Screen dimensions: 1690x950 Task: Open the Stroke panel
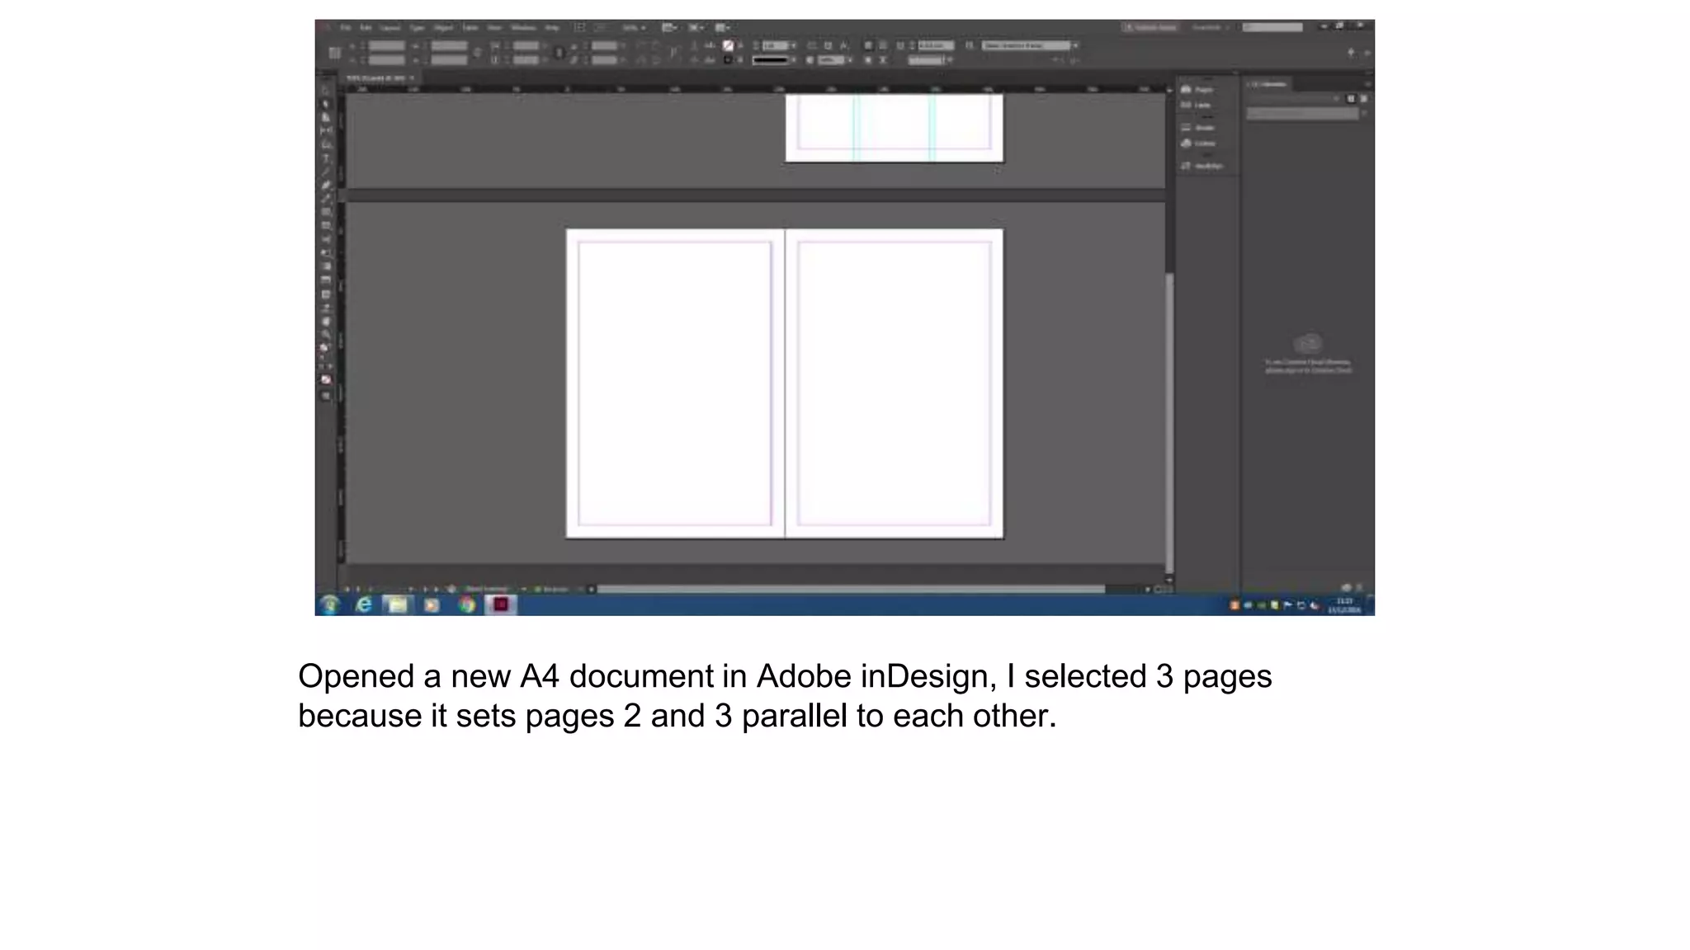[1198, 128]
